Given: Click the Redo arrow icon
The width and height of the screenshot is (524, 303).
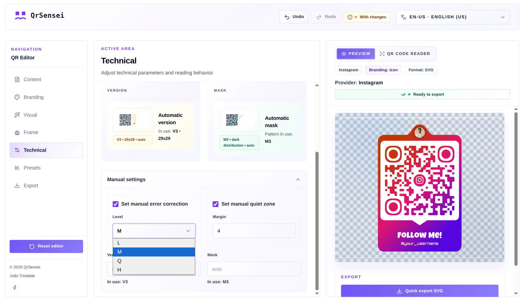Looking at the screenshot, I should click(x=319, y=17).
